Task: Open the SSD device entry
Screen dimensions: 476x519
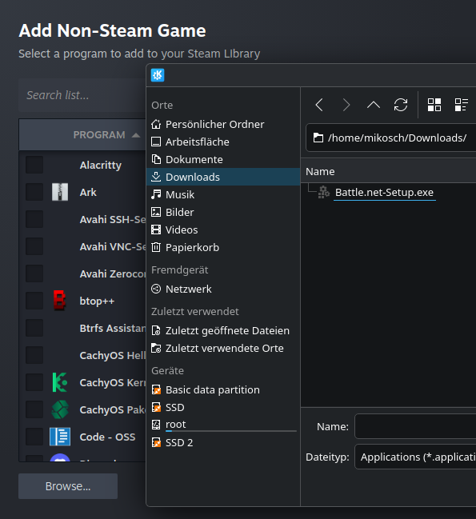Action: [x=223, y=408]
